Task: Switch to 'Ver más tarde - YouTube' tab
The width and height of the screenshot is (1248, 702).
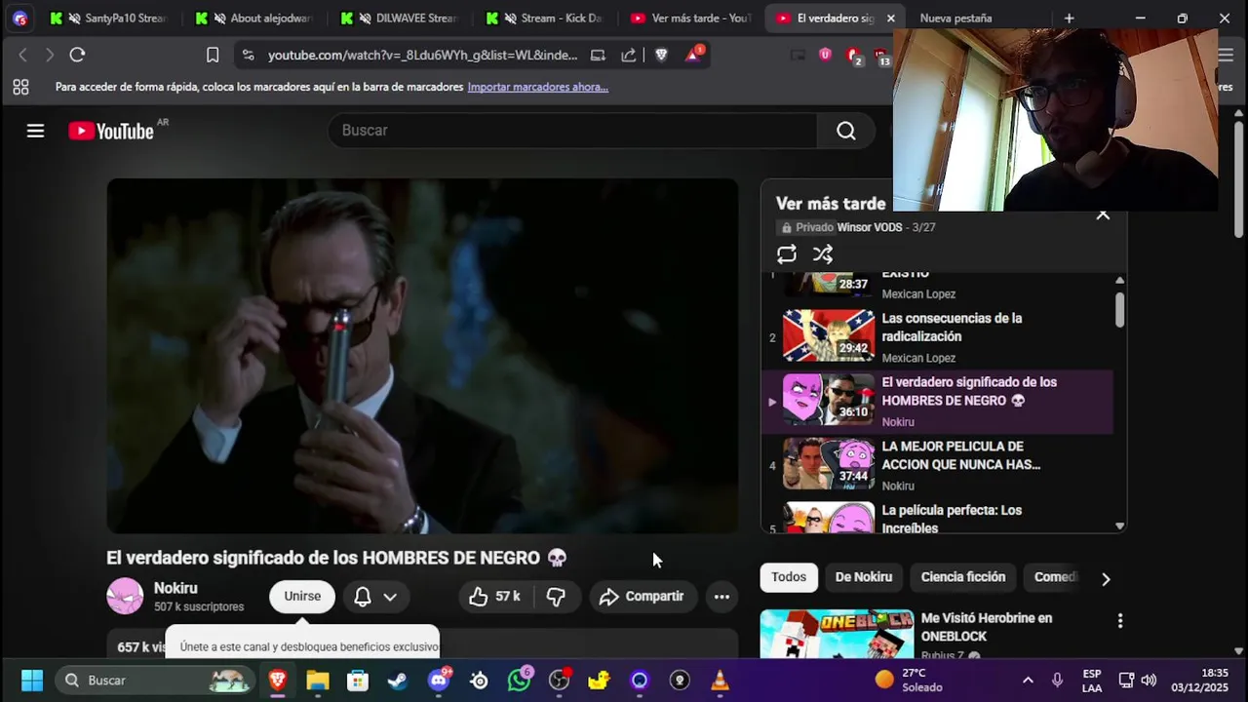Action: (692, 18)
